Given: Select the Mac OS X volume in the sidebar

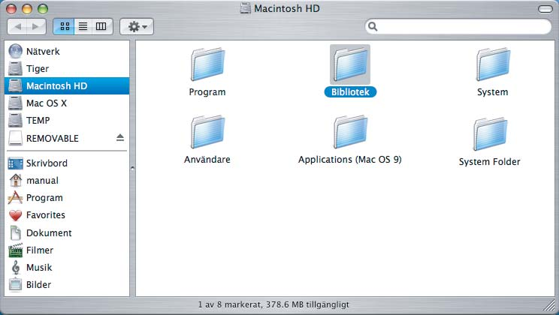Looking at the screenshot, I should (x=67, y=103).
